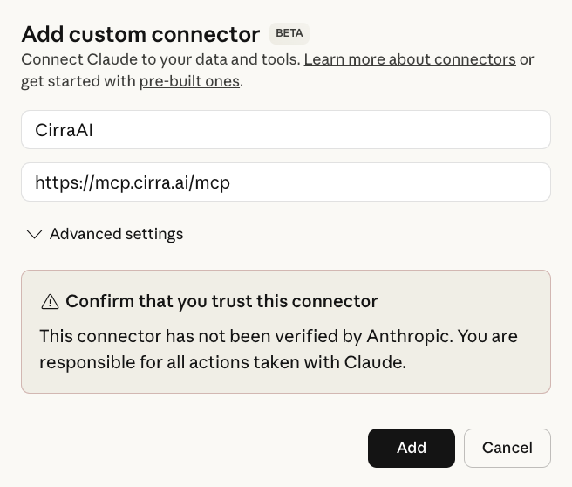Click the get started with text

point(78,81)
